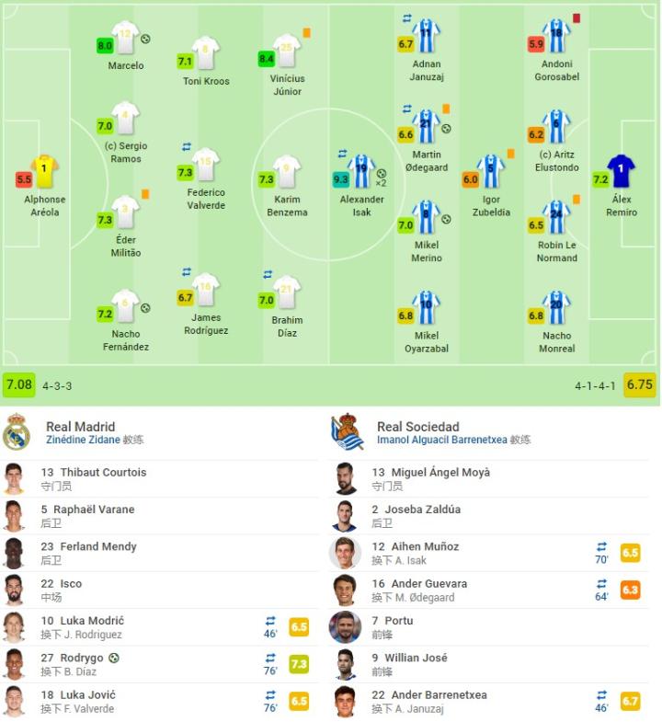Click Alphonse Aréola's yellow goalkeeper jersey
Viewport: 662px width, 722px height.
coord(44,171)
